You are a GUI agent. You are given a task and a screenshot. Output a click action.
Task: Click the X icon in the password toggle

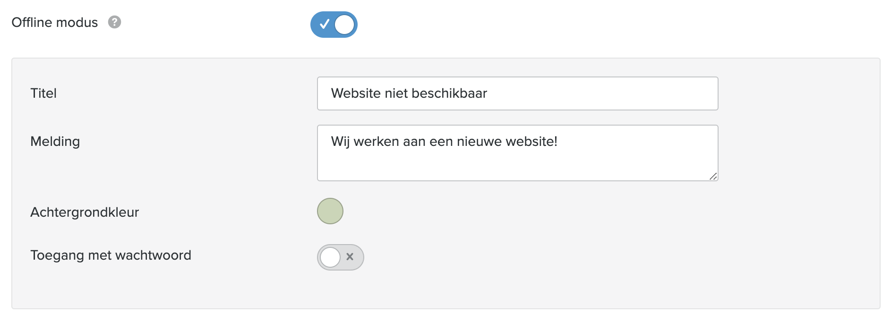[350, 257]
